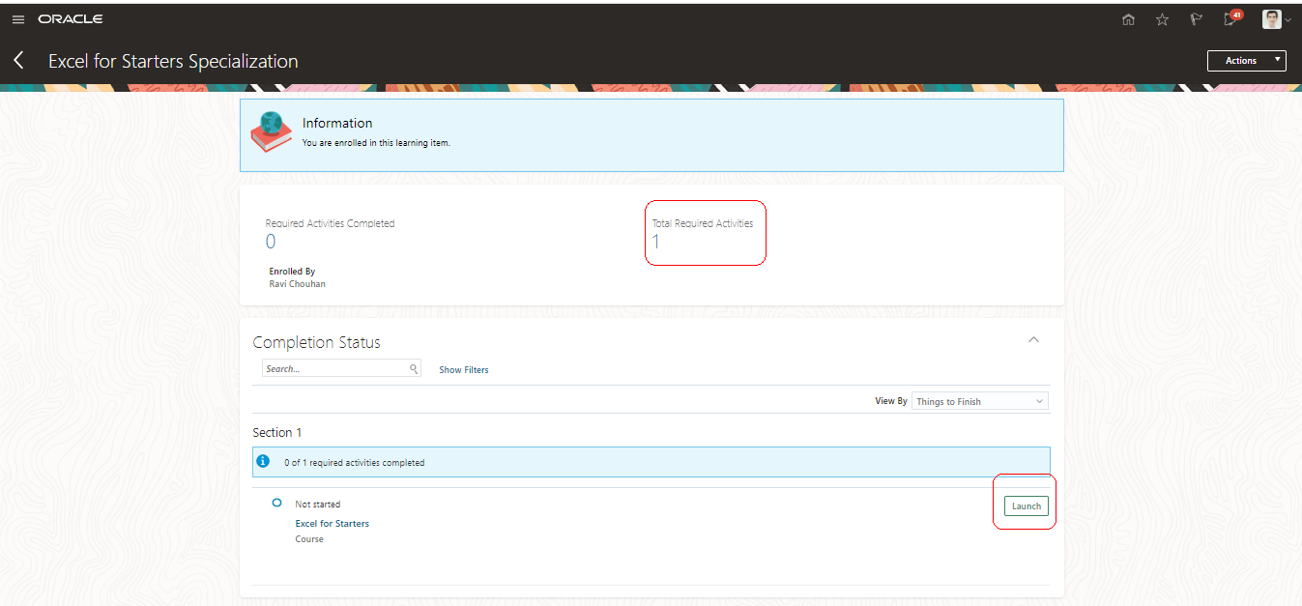Click the search magnifier icon

pyautogui.click(x=414, y=369)
